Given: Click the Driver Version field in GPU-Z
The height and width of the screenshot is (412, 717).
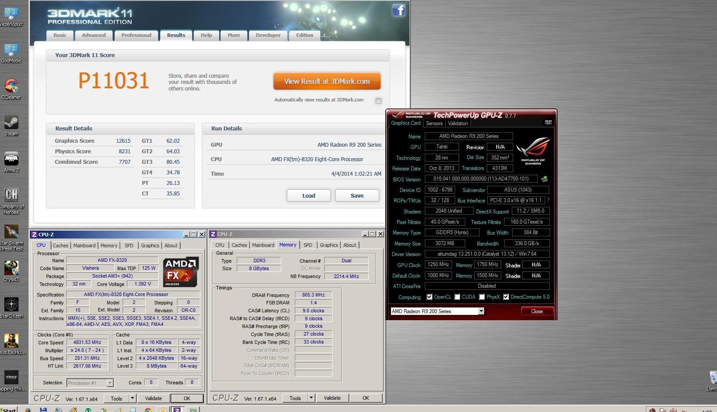Looking at the screenshot, I should [x=487, y=254].
